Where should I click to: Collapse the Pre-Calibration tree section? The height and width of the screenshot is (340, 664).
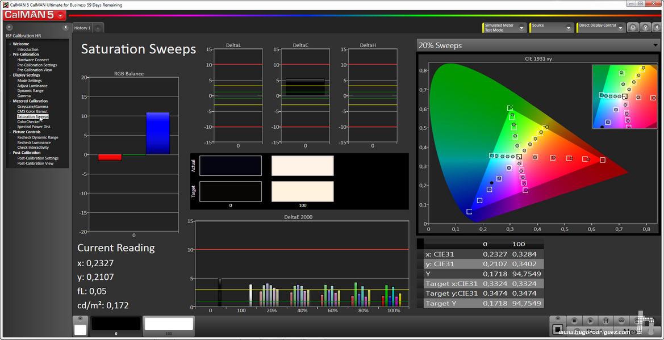pyautogui.click(x=10, y=54)
